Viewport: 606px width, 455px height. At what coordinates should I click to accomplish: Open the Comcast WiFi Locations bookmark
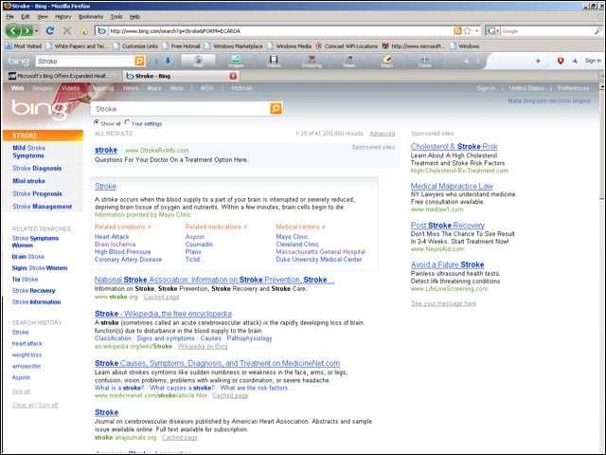347,46
